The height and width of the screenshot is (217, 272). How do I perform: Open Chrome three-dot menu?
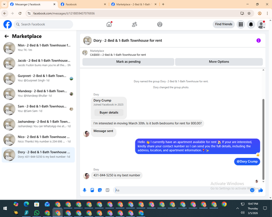click(x=267, y=13)
